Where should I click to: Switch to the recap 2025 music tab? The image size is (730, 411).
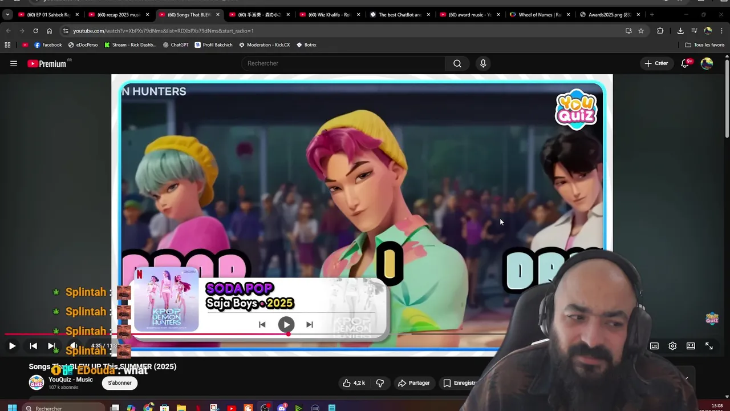pos(119,15)
